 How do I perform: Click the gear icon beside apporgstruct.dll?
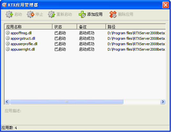[8, 38]
